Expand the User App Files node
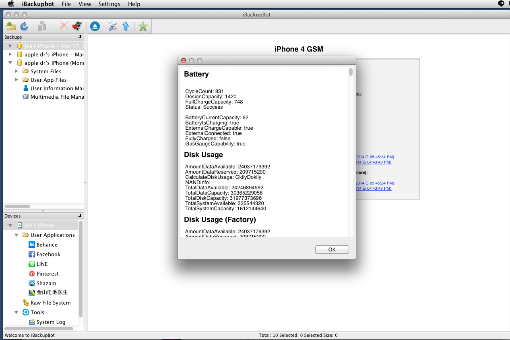The width and height of the screenshot is (510, 340). tap(17, 80)
